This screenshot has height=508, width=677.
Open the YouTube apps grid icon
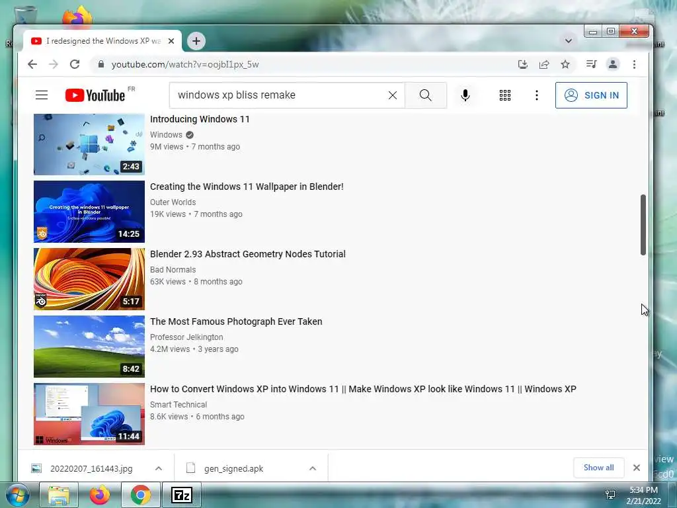point(504,95)
